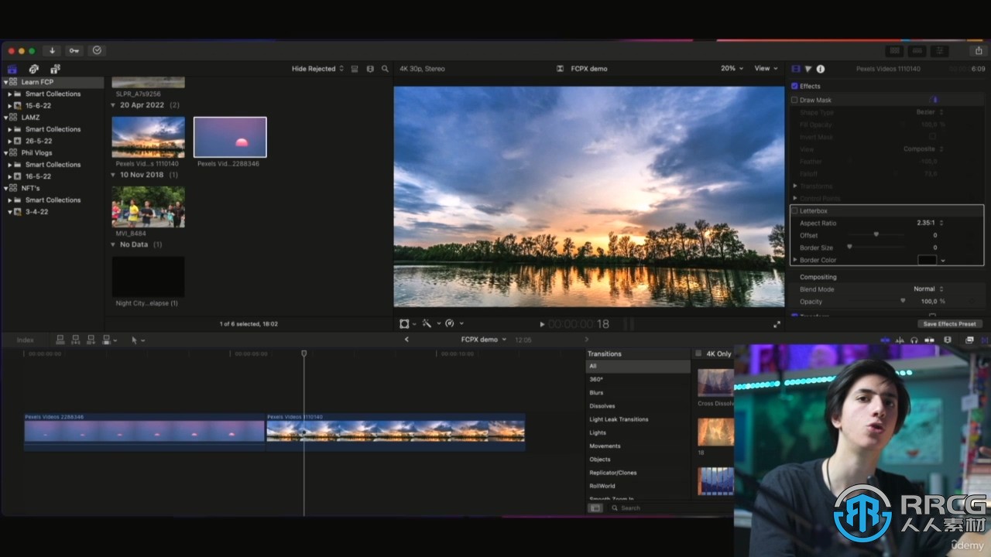Click Connect clip to primary storyline
The height and width of the screenshot is (557, 991).
[60, 340]
